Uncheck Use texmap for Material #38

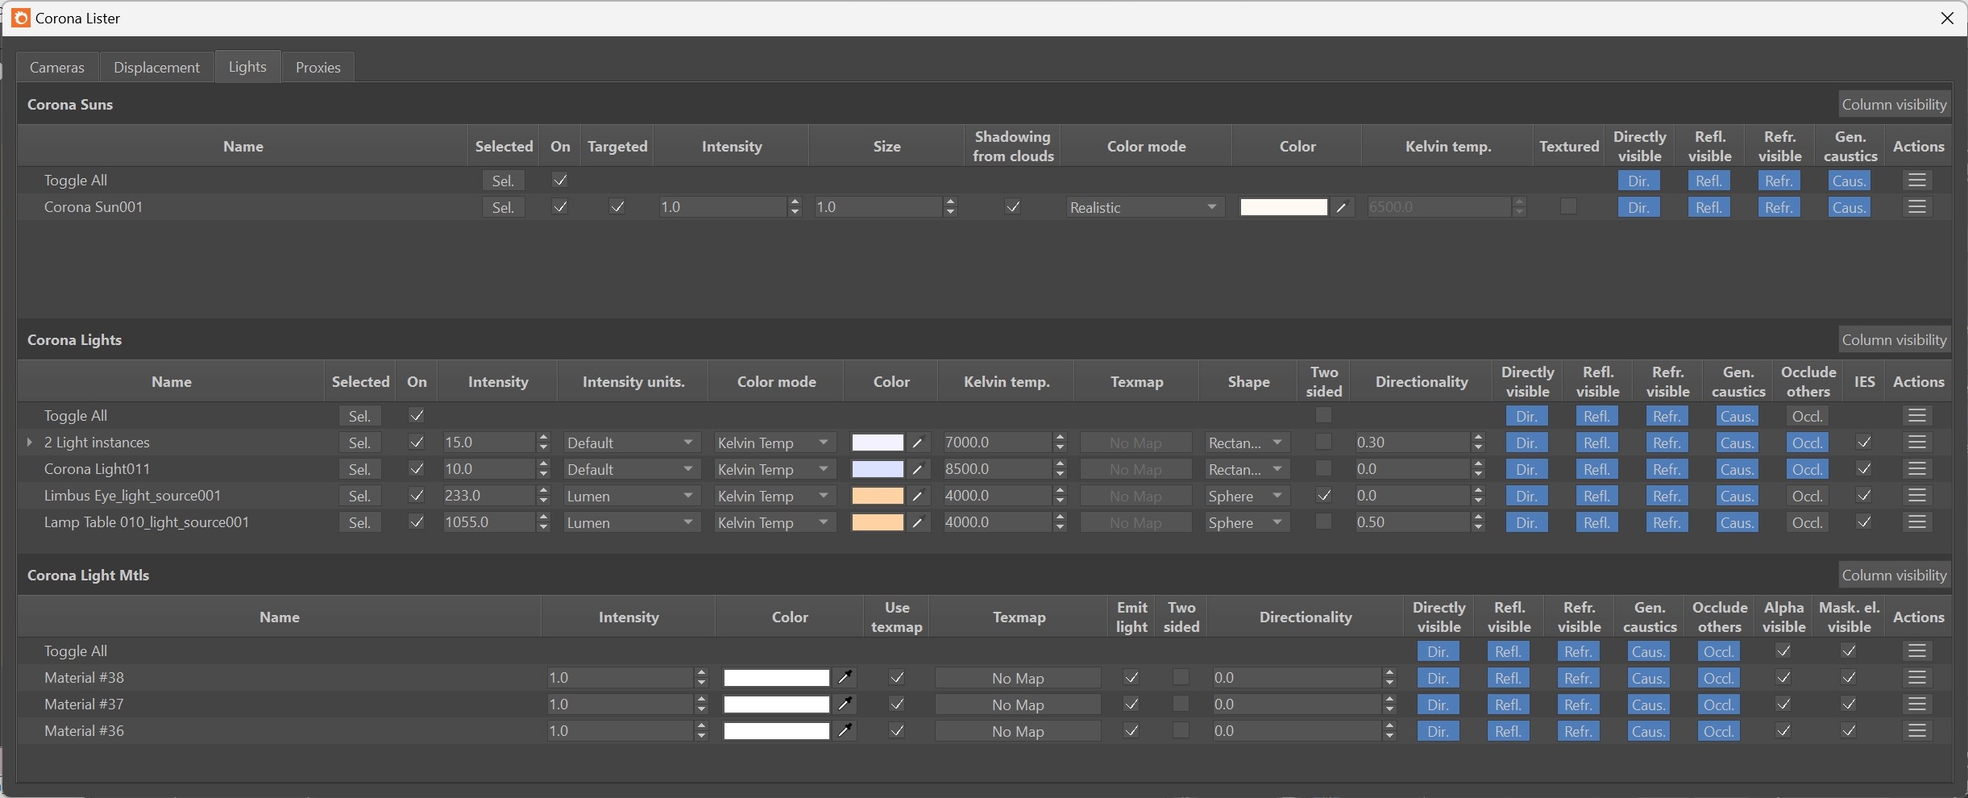click(x=897, y=677)
